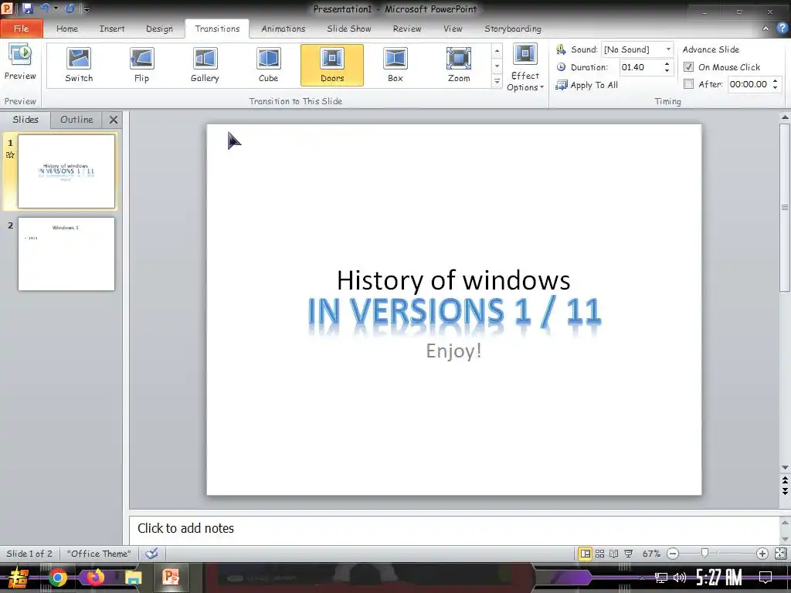Open File Explorer from the taskbar

tap(133, 578)
